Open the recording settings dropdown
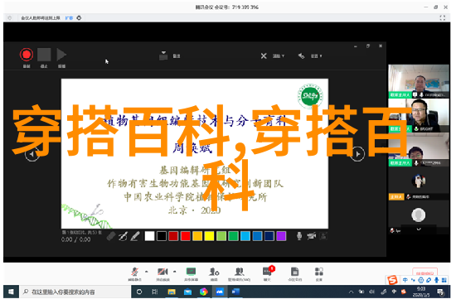This screenshot has height=304, width=456. click(x=310, y=55)
